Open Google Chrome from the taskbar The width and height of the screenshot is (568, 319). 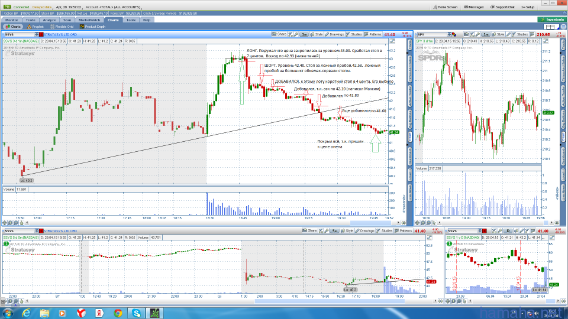click(x=118, y=313)
